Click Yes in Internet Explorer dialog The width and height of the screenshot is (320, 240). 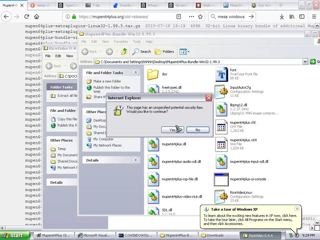pyautogui.click(x=172, y=130)
